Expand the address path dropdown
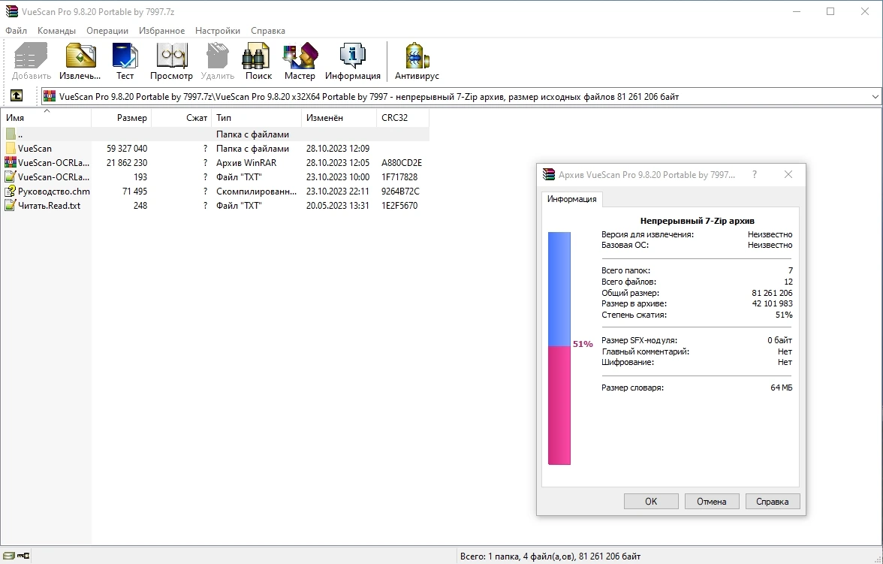The height and width of the screenshot is (564, 883). point(875,96)
